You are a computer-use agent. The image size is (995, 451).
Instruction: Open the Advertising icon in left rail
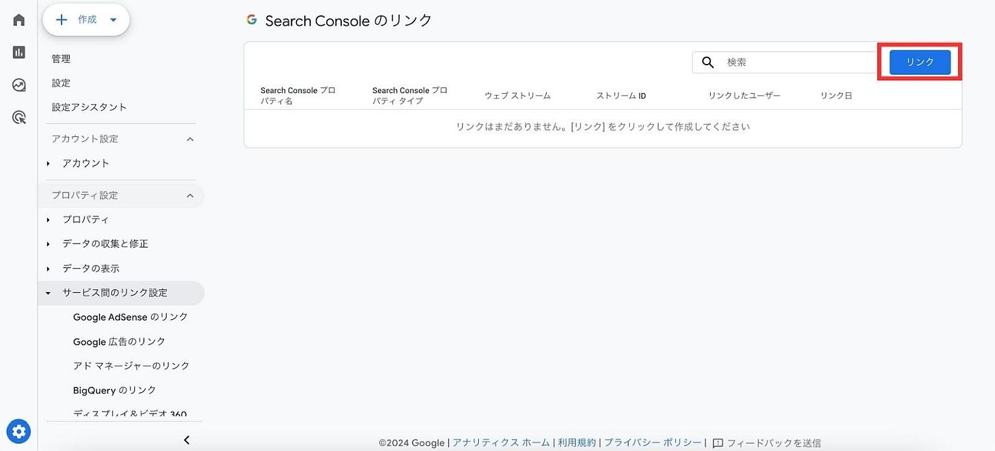pos(19,117)
